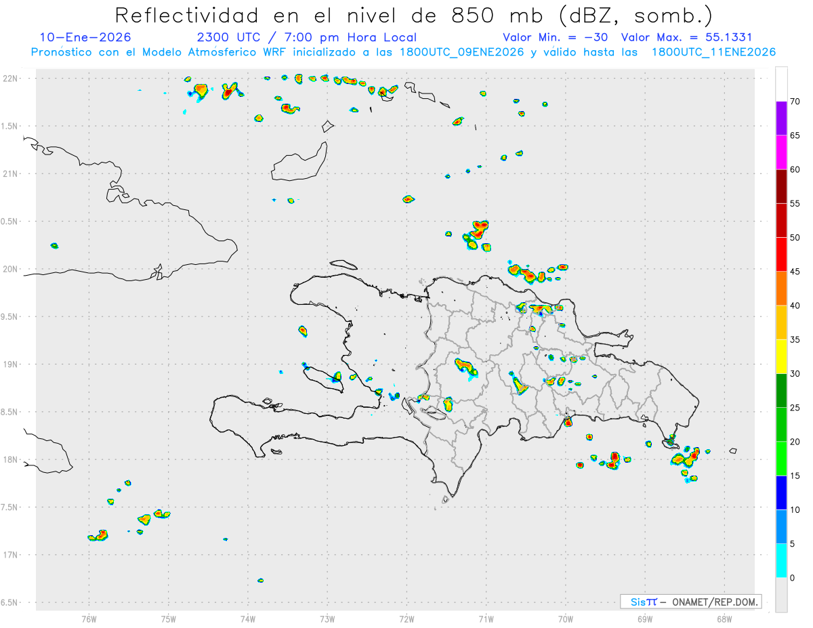Click the white above-70 colorbar segment

[x=781, y=84]
